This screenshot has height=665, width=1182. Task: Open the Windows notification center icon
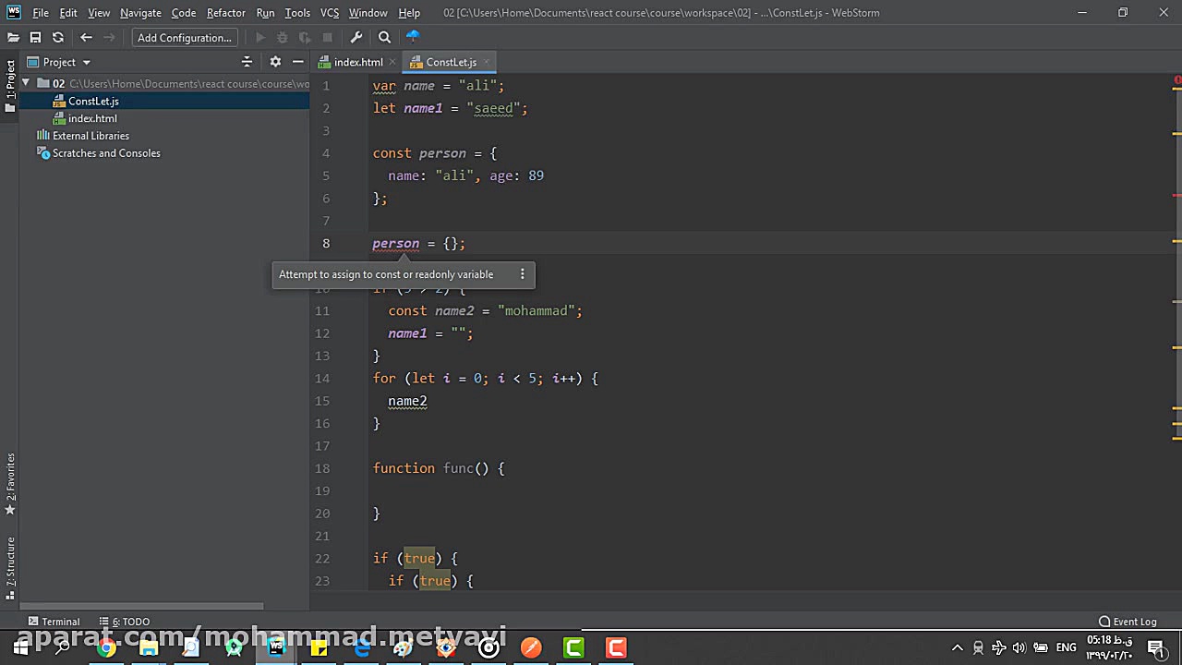pyautogui.click(x=1155, y=647)
